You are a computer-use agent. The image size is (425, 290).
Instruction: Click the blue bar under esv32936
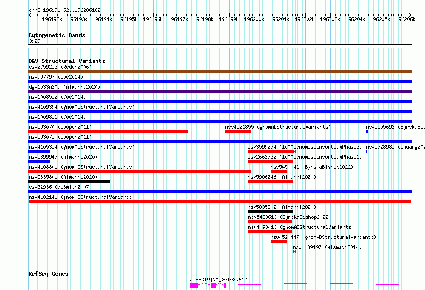coord(220,192)
